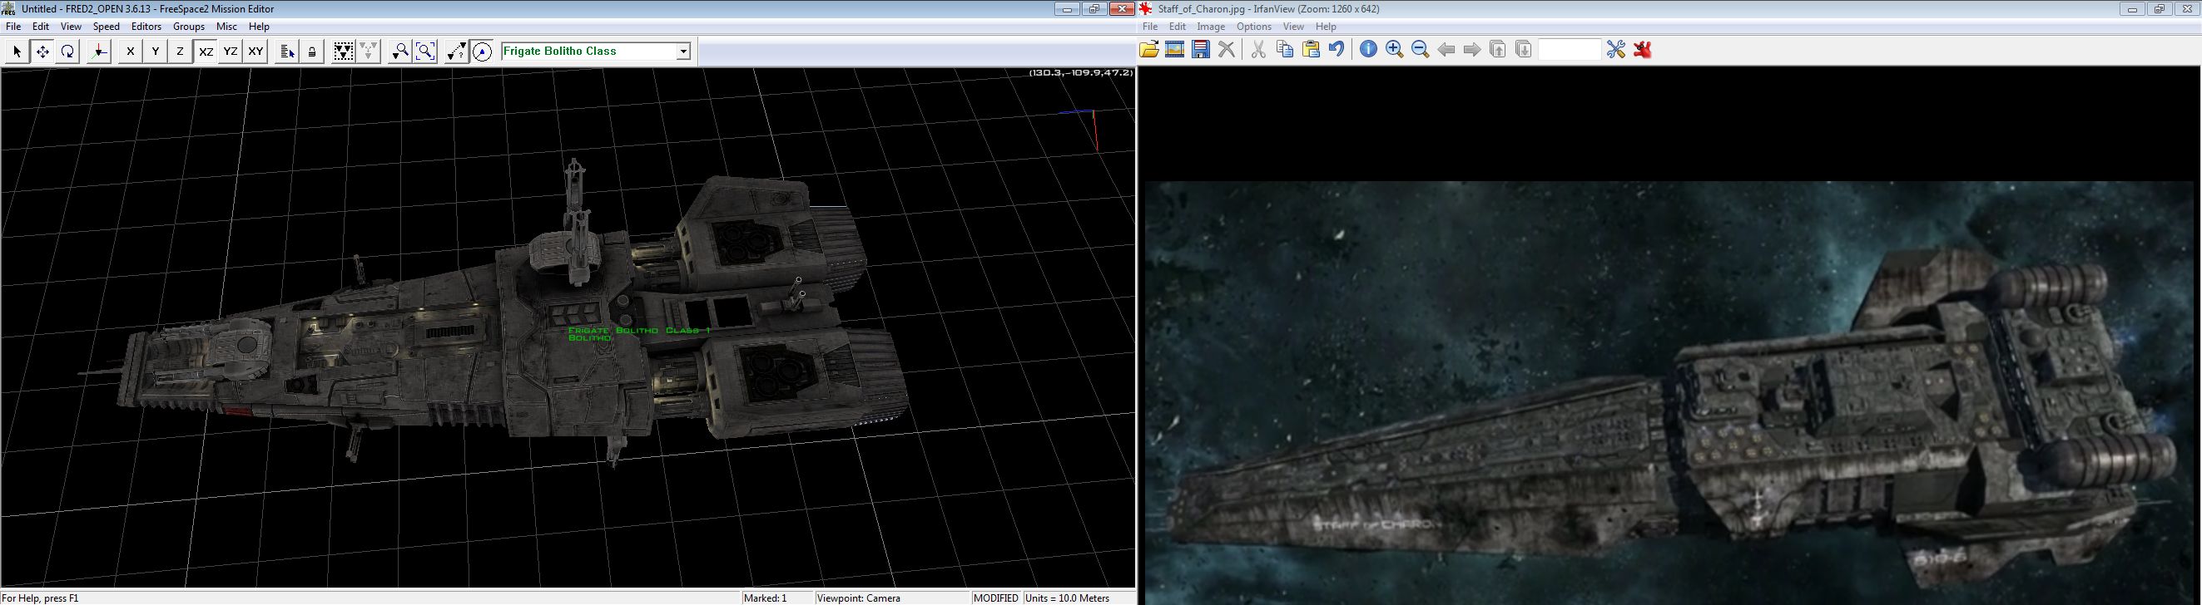Click the IrfanView paste clipboard icon
Viewport: 2202px width, 605px height.
point(1311,50)
